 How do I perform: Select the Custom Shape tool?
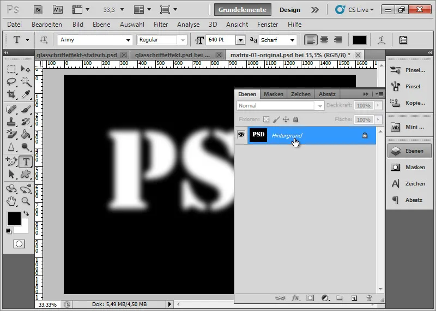tap(26, 174)
